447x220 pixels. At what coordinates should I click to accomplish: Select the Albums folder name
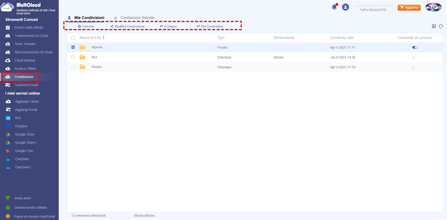coord(97,47)
